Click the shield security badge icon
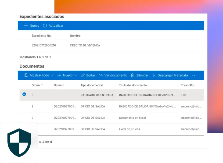Image resolution: width=223 pixels, height=163 pixels. click(x=19, y=143)
